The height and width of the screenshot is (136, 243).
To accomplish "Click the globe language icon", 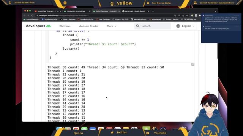I will [178, 26].
